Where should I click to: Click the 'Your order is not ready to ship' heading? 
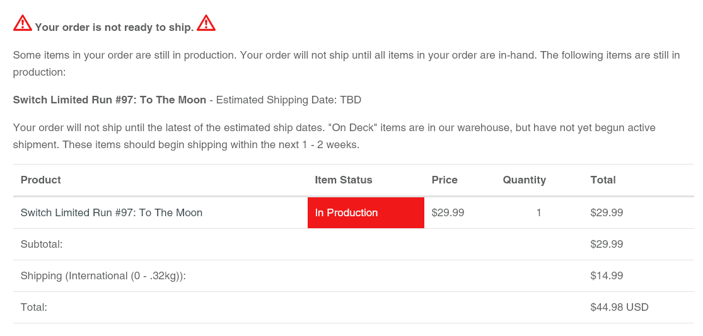[x=114, y=27]
